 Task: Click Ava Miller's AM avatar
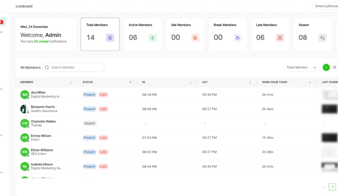point(25,94)
